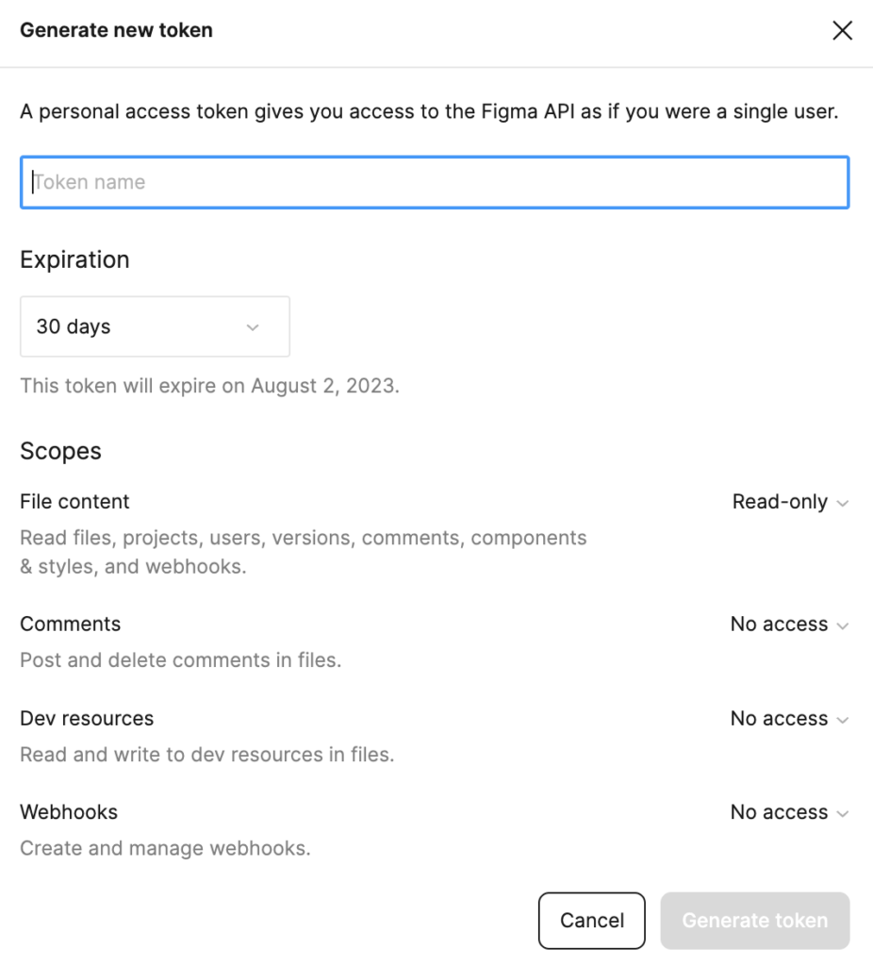
Task: Click the chevron icon on the Webhooks row
Action: point(843,813)
